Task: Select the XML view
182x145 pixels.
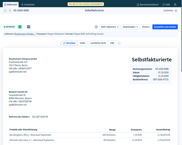Action: (x=112, y=43)
